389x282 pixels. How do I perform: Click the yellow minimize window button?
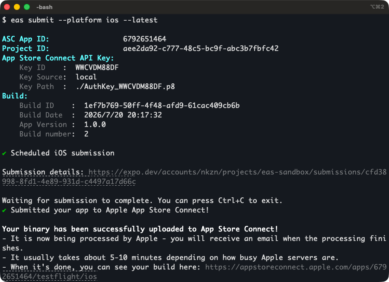(17, 7)
